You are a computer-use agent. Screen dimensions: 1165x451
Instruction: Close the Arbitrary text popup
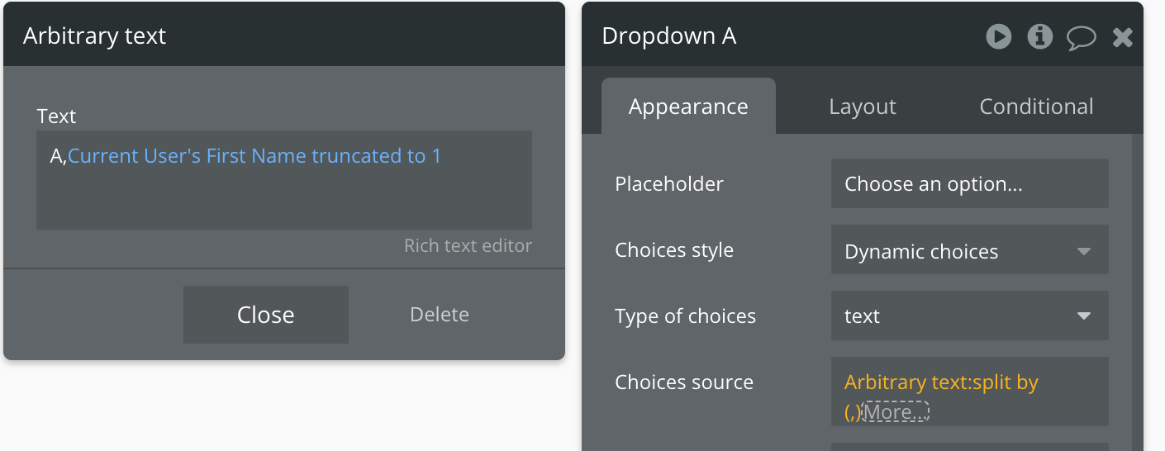tap(265, 315)
